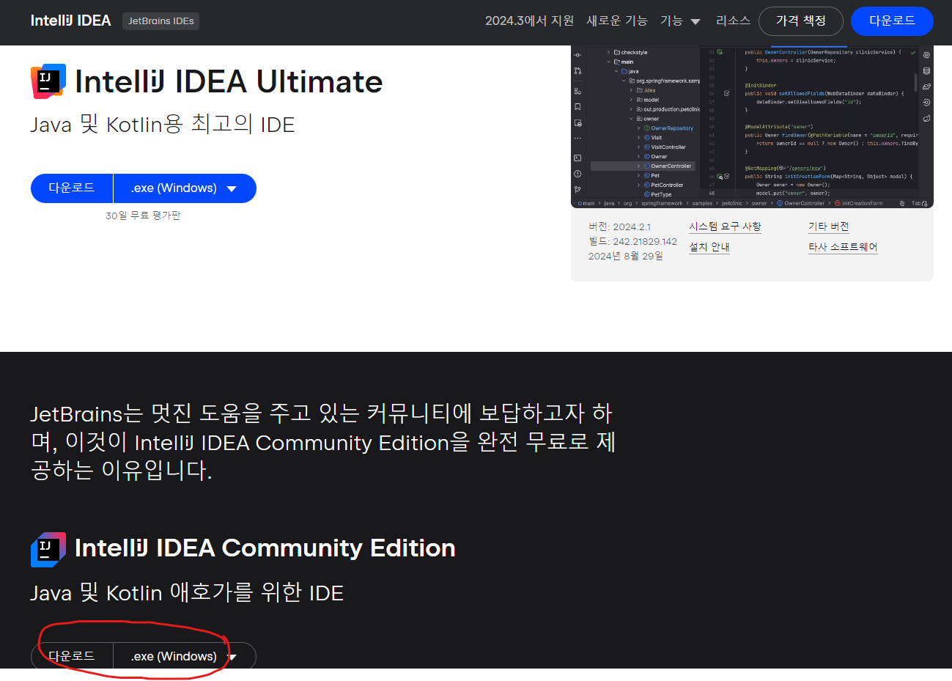Click the IntelliJ IDEA Ultimate logo icon
952x681 pixels.
pyautogui.click(x=48, y=81)
